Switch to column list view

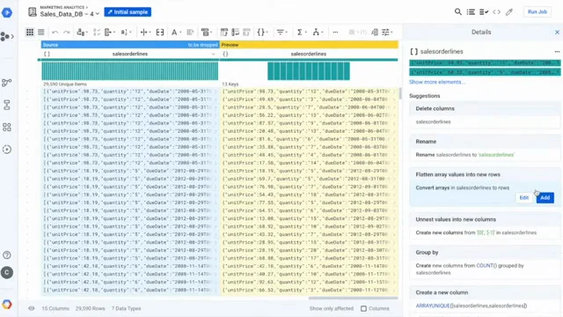(x=41, y=33)
